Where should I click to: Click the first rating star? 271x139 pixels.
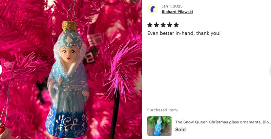coord(150,25)
